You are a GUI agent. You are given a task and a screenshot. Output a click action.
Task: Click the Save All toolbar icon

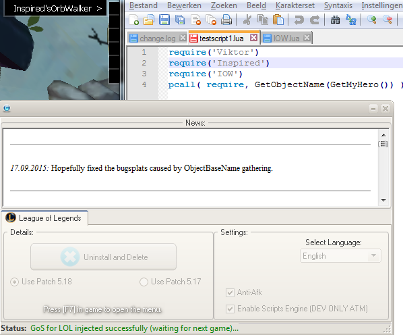[180, 20]
